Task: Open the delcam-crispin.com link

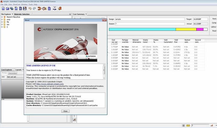Action: pos(50,84)
